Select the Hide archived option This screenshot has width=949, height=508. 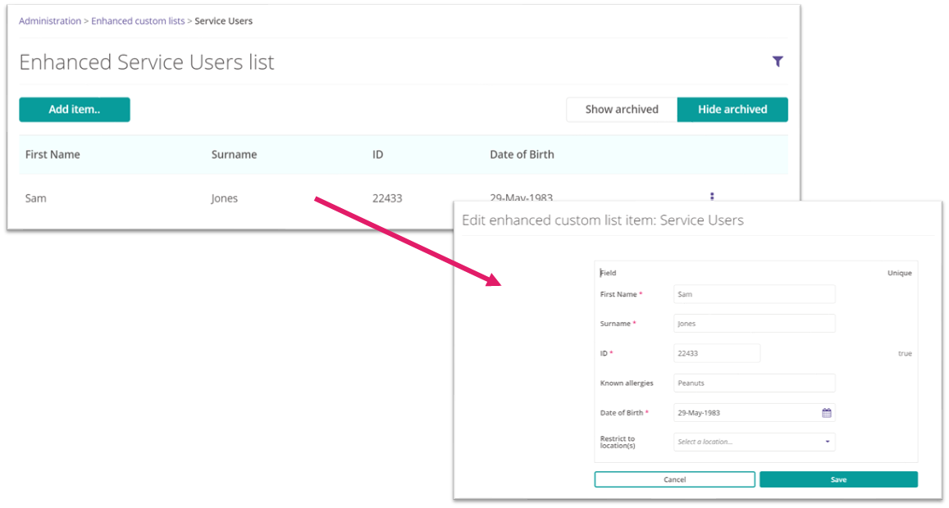(x=732, y=110)
